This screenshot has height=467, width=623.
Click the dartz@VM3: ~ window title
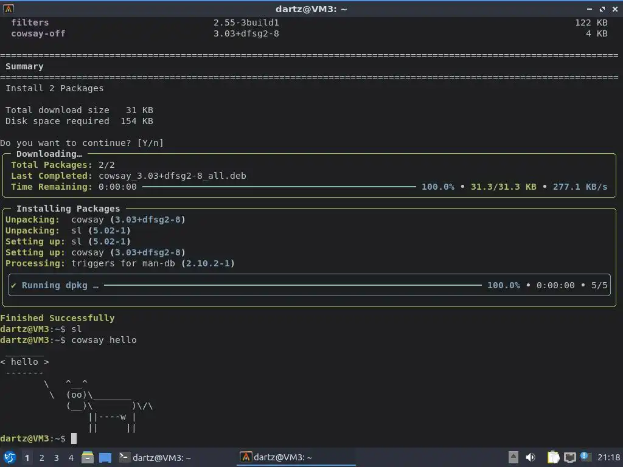click(311, 9)
